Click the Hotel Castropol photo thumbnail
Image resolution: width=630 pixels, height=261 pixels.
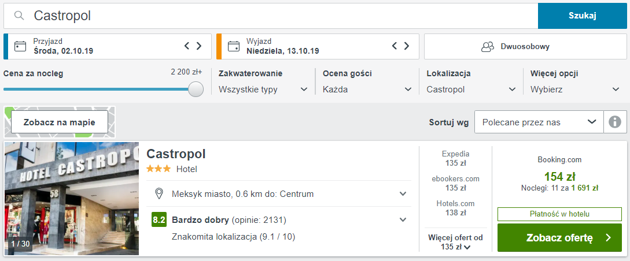(x=72, y=199)
